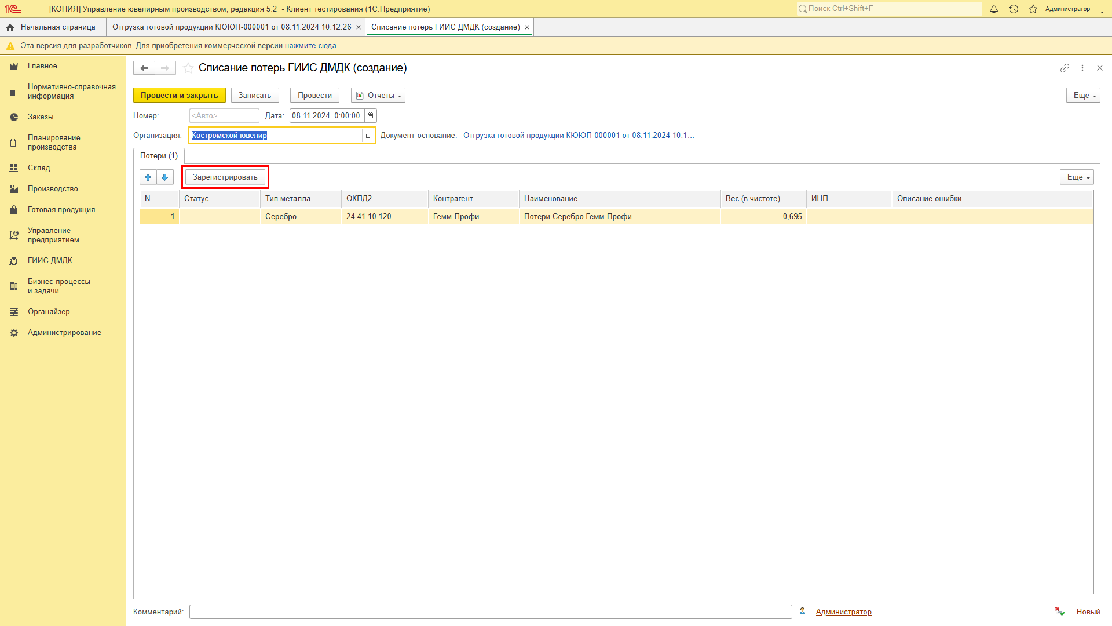Close the Отгрузка готовой продукции tab

click(359, 27)
